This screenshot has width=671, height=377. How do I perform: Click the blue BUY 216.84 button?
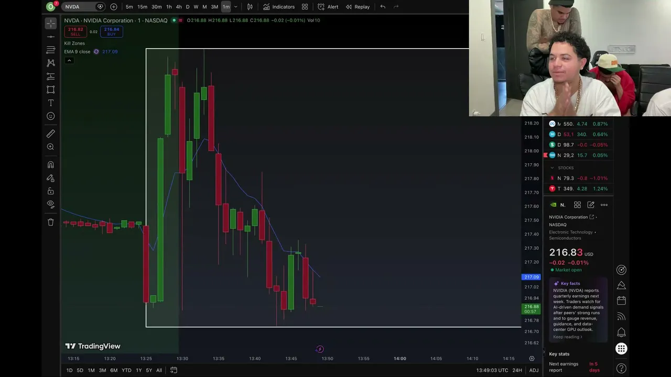(x=112, y=31)
